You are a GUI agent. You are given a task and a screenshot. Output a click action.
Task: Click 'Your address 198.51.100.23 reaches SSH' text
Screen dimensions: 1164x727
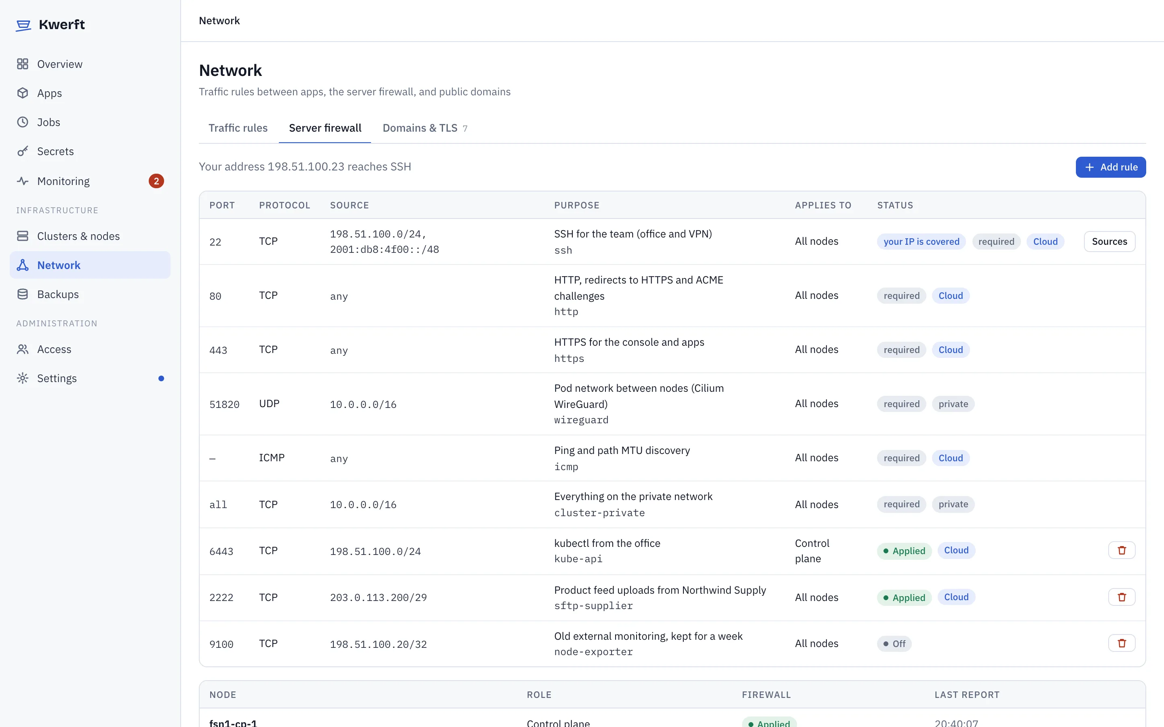(305, 166)
